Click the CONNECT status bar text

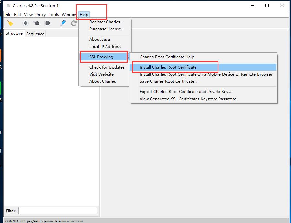tap(44, 221)
